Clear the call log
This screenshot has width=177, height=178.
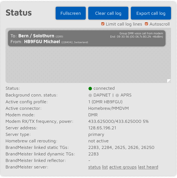[108, 13]
